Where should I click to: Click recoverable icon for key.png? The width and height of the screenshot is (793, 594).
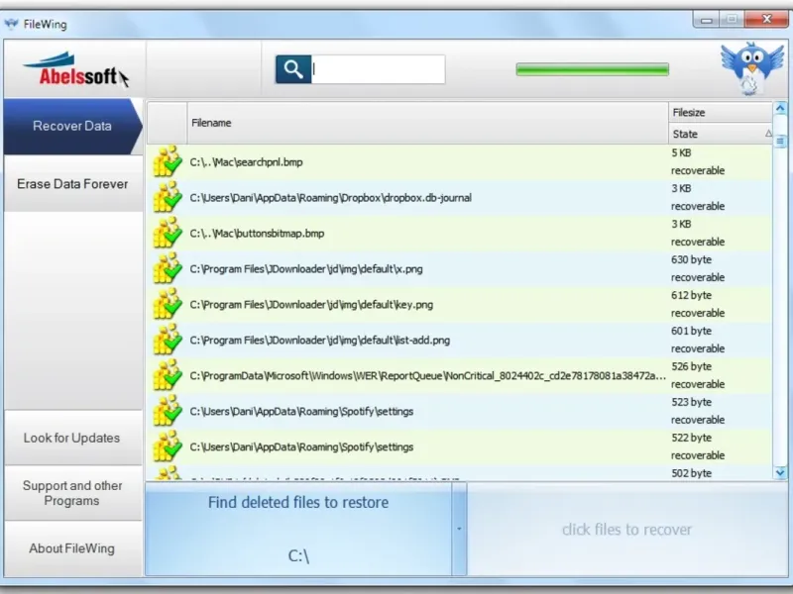tap(168, 304)
